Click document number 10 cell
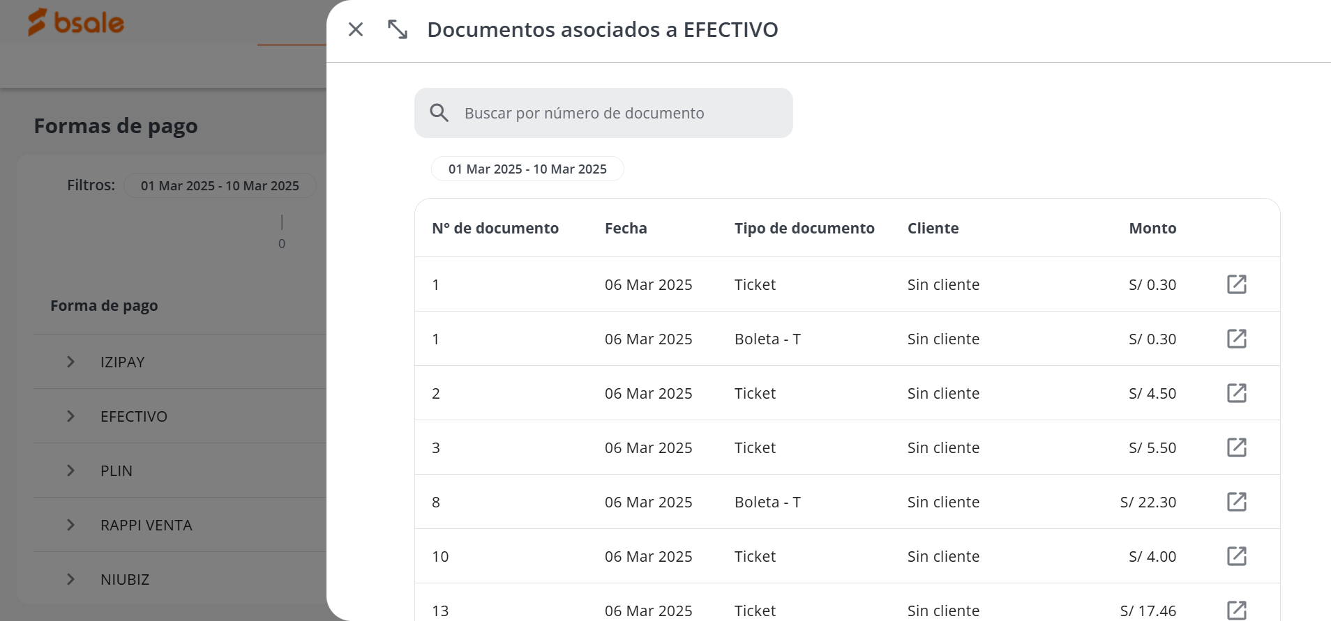 tap(440, 556)
